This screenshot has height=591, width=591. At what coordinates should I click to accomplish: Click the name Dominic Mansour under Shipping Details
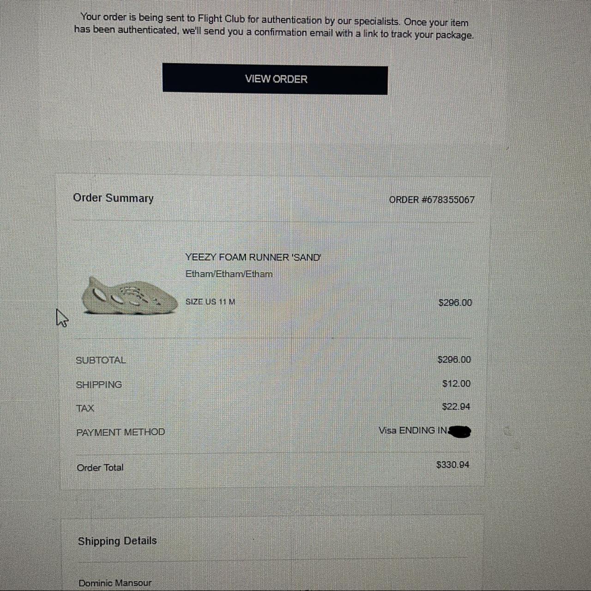[115, 583]
